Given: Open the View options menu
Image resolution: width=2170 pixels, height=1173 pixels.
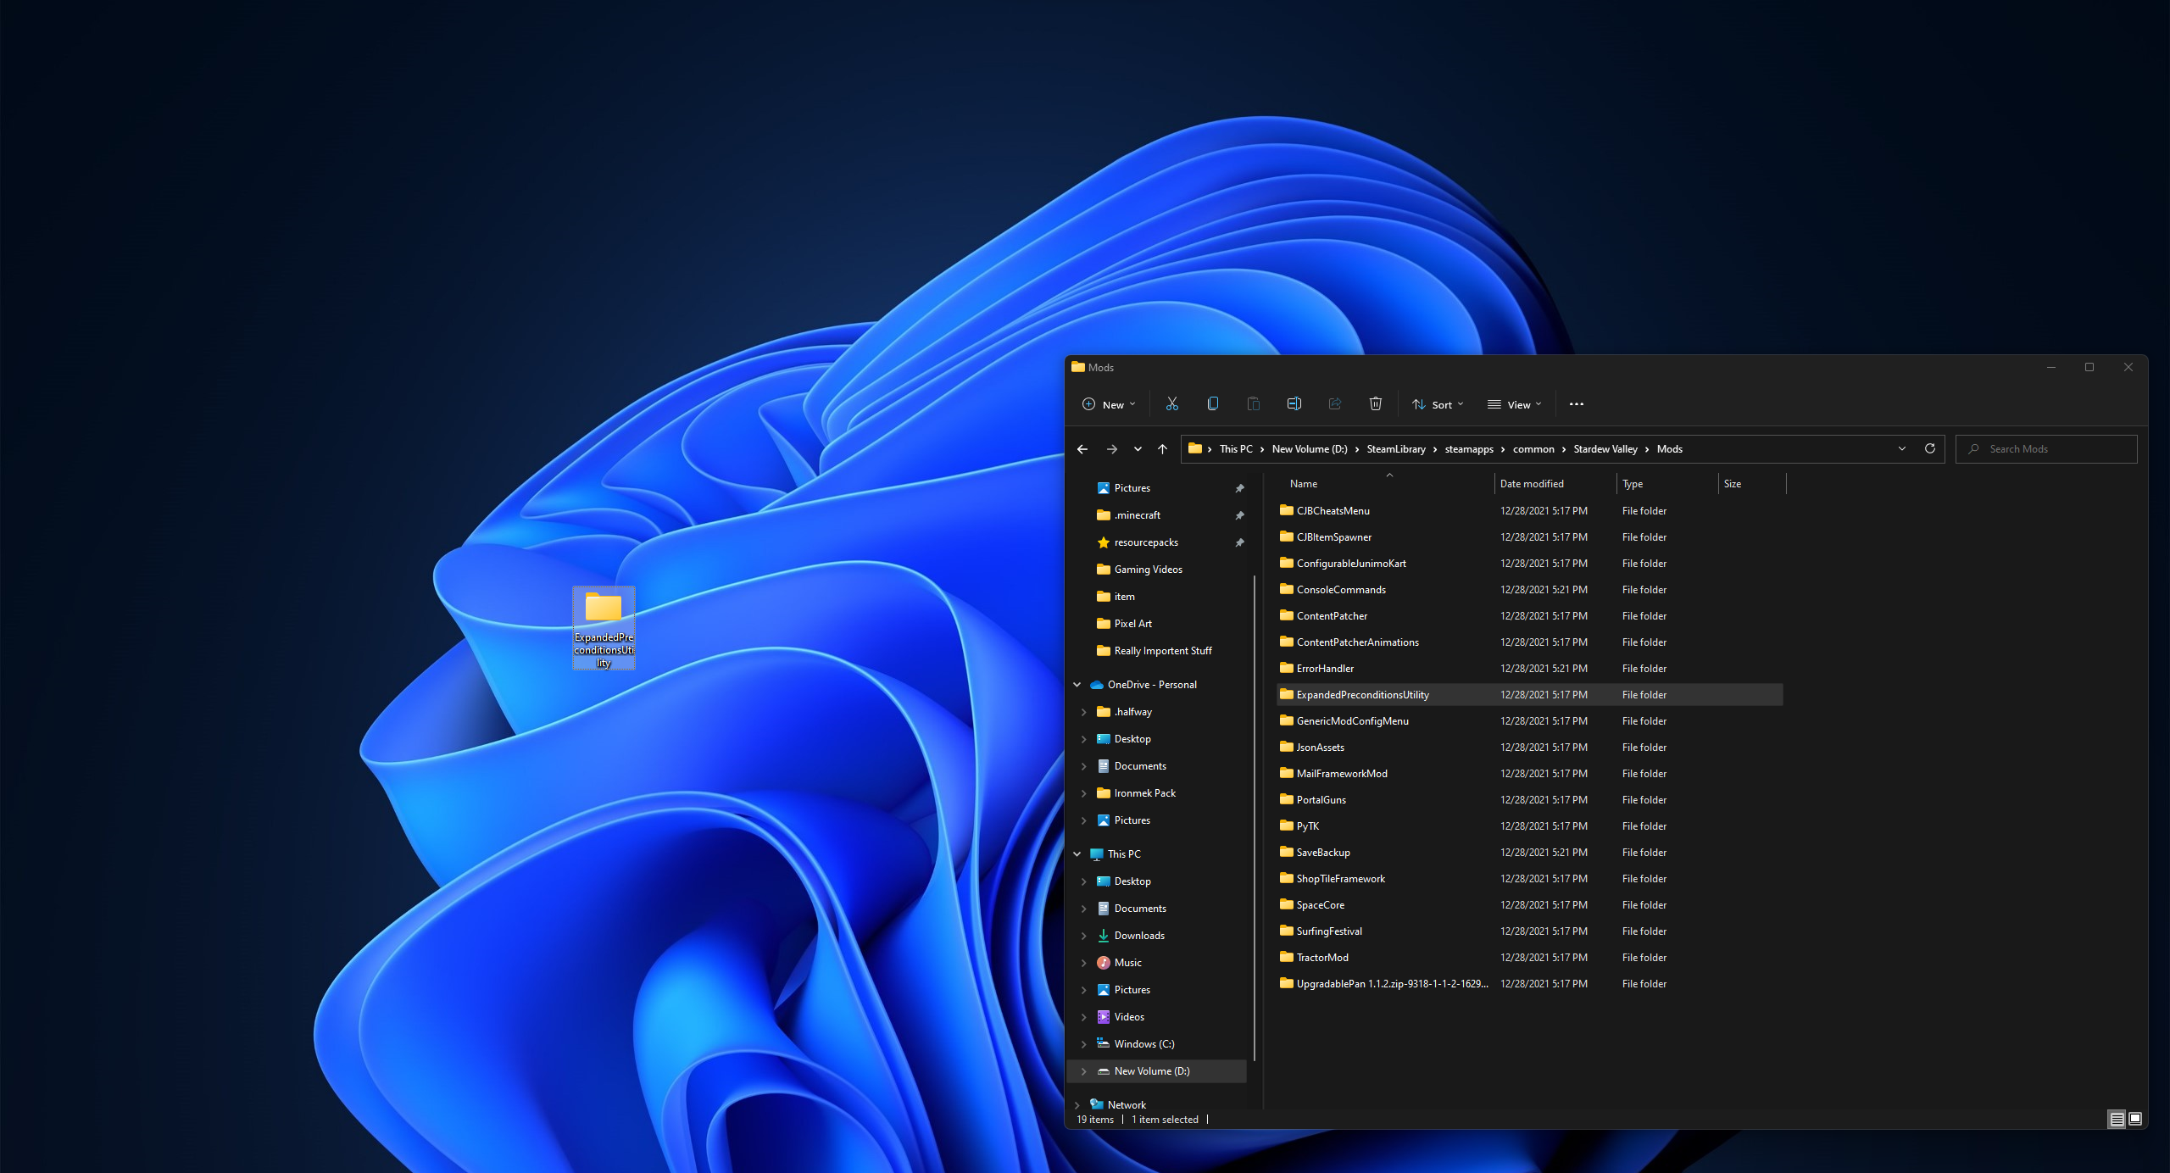Looking at the screenshot, I should [1514, 404].
